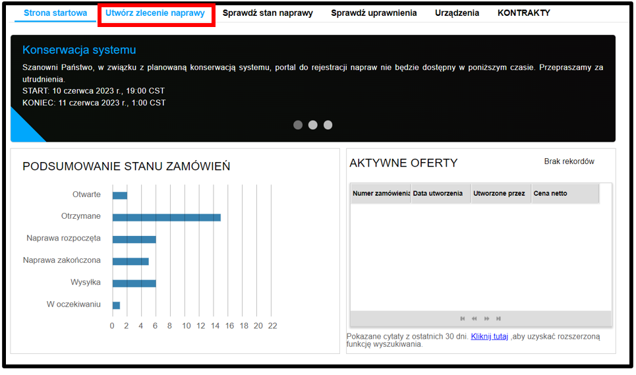The width and height of the screenshot is (636, 375).
Task: Sort by Data utworzenia column header
Action: coord(441,193)
